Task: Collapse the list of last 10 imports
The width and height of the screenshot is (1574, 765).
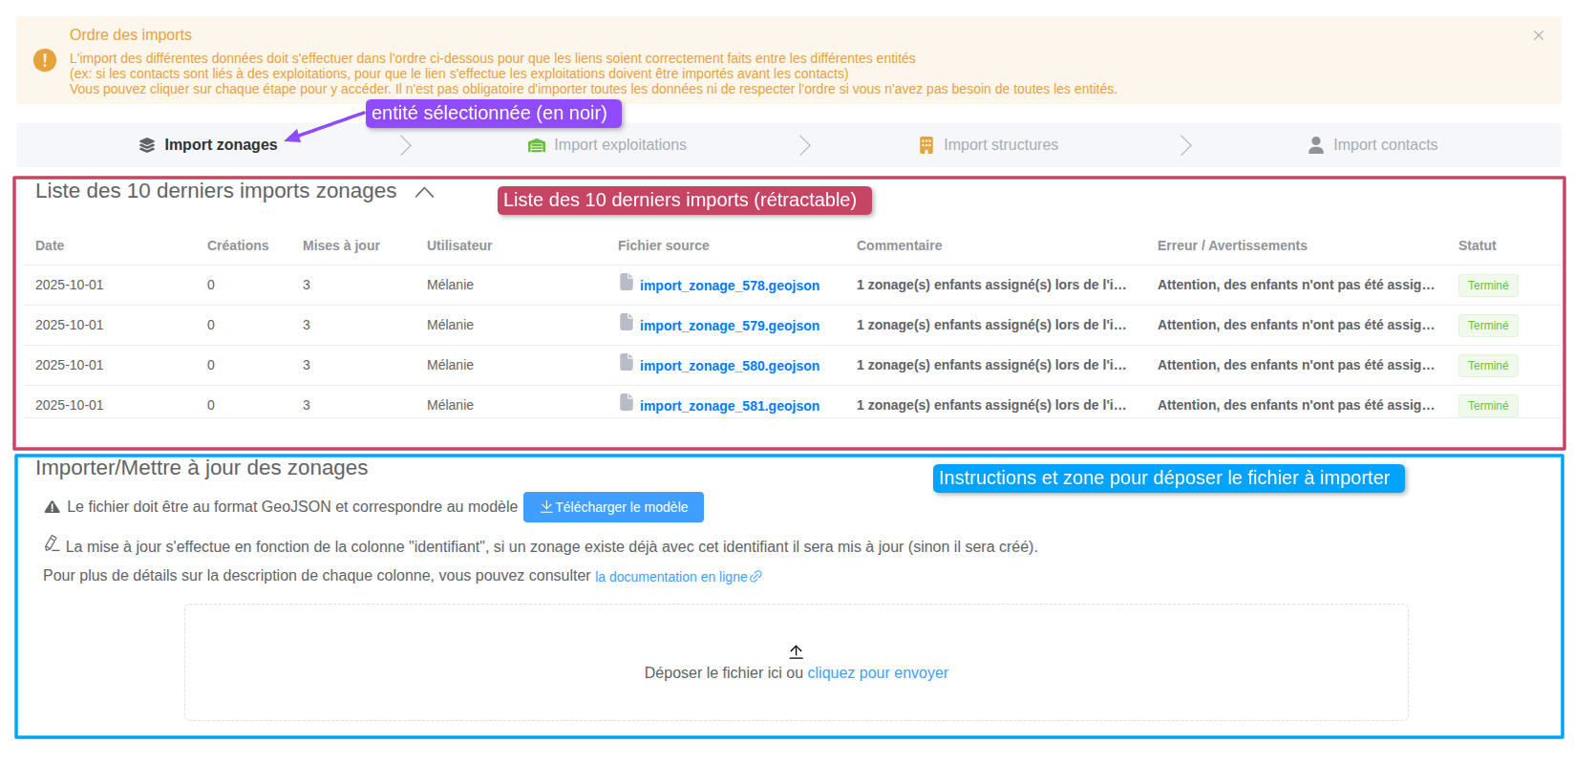Action: coord(425,192)
